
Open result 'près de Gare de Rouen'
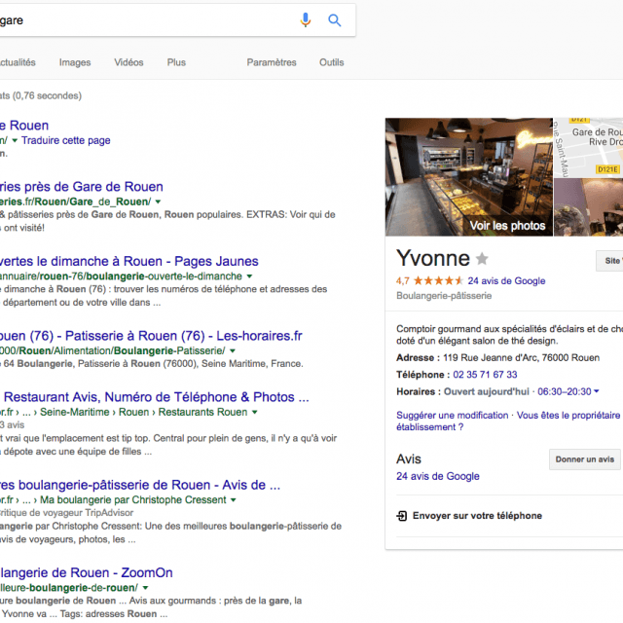82,186
